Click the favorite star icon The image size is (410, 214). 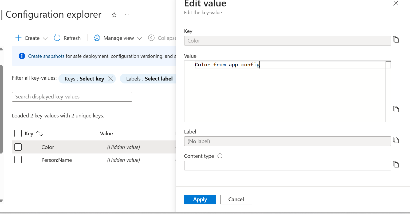[x=114, y=15]
